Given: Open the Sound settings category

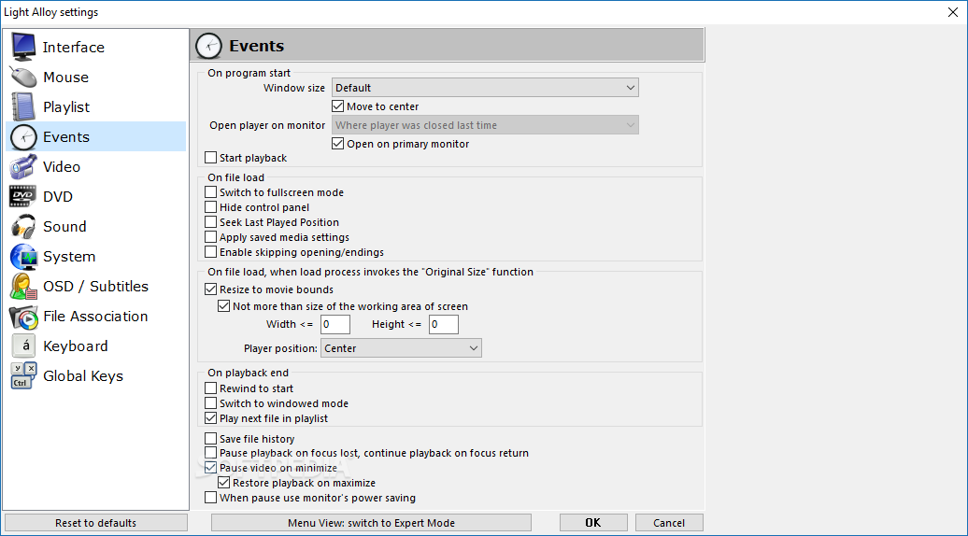Looking at the screenshot, I should (x=64, y=226).
